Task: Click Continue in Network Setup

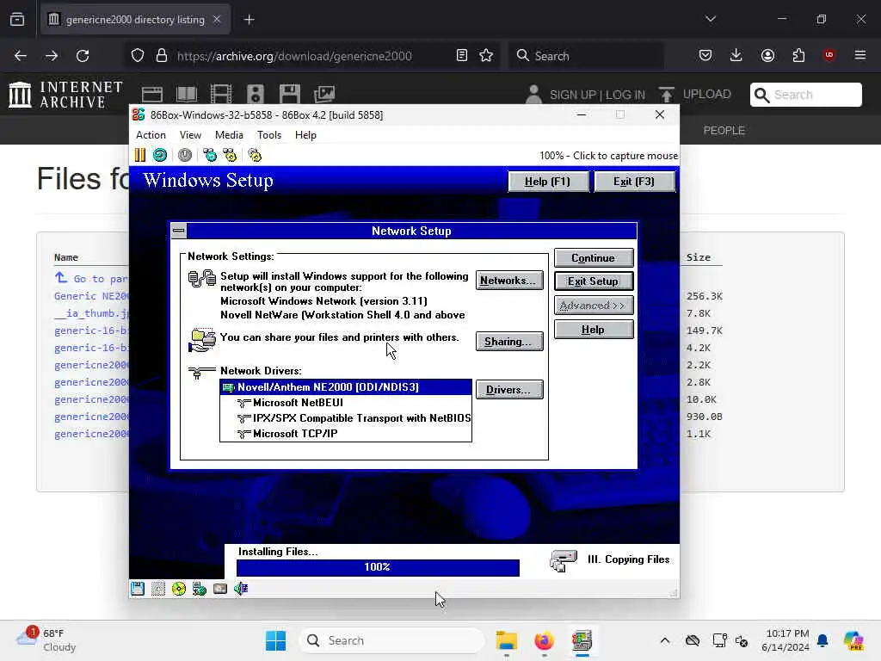Action: click(594, 258)
